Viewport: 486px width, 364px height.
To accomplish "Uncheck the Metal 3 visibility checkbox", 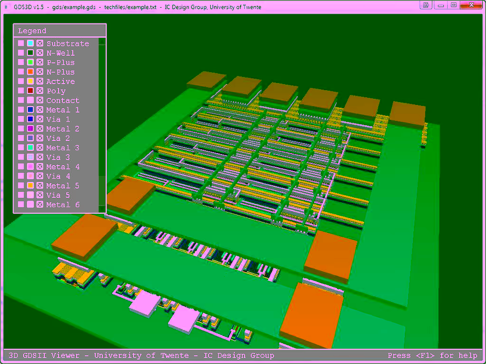I will pyautogui.click(x=39, y=148).
